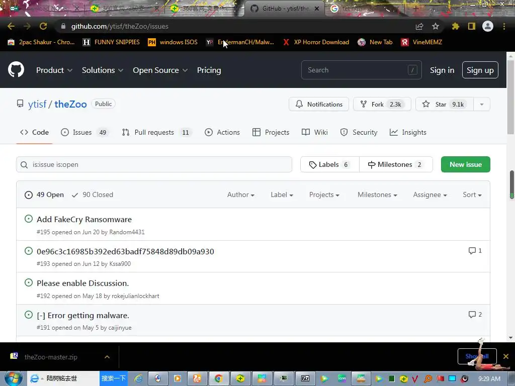The height and width of the screenshot is (386, 515).
Task: Open Milestones filter dropdown
Action: coord(377,195)
